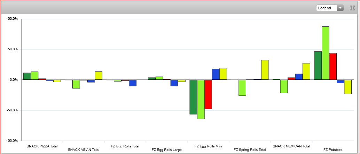The height and width of the screenshot is (154, 360).
Task: Select the yellow SNACK ASIAN Total bar
Action: coord(99,76)
